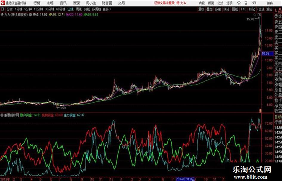Toggle the side panel icon above chart
Screen dimensions: 282x181
[x=259, y=15]
